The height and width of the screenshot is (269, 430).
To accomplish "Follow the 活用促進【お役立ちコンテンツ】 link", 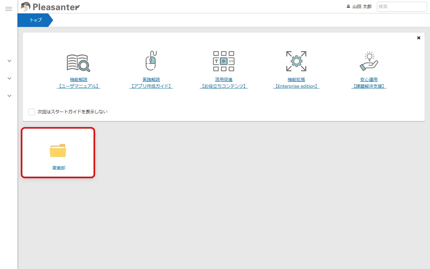I will click(x=224, y=83).
